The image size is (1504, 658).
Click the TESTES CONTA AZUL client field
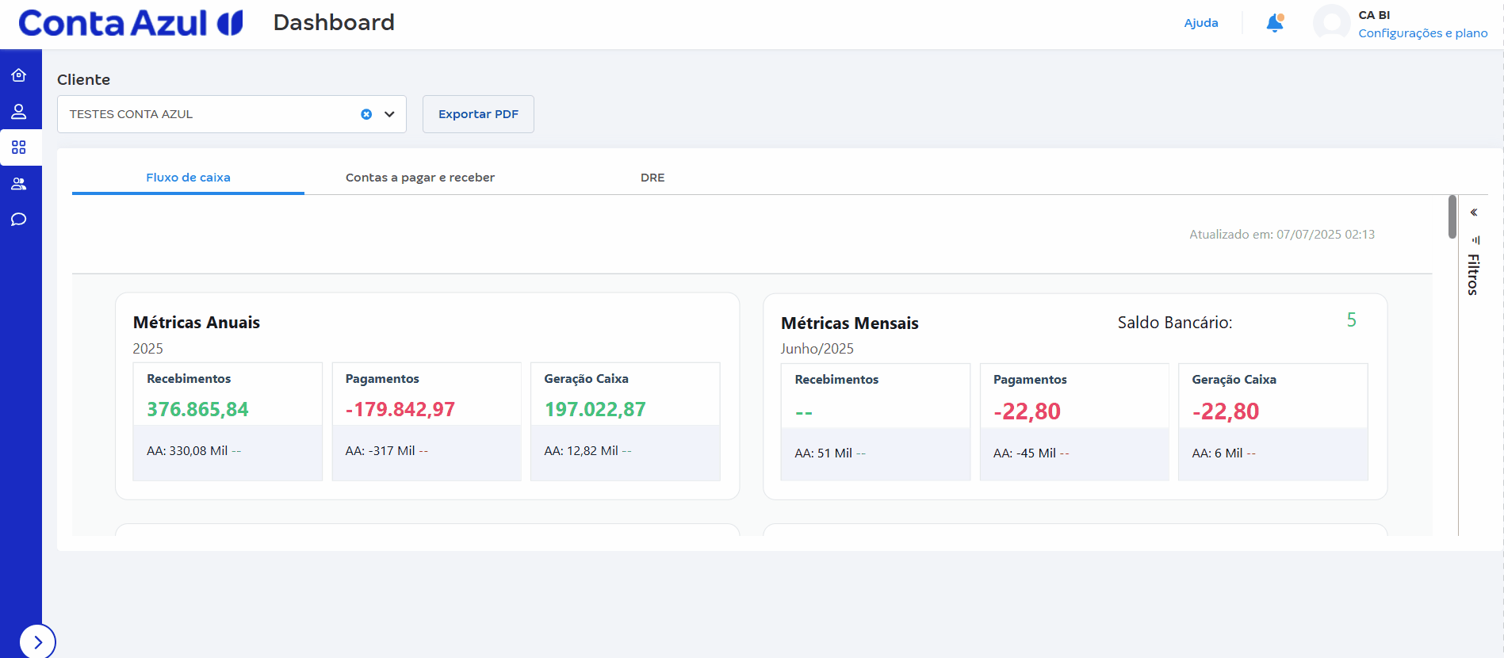coord(232,114)
